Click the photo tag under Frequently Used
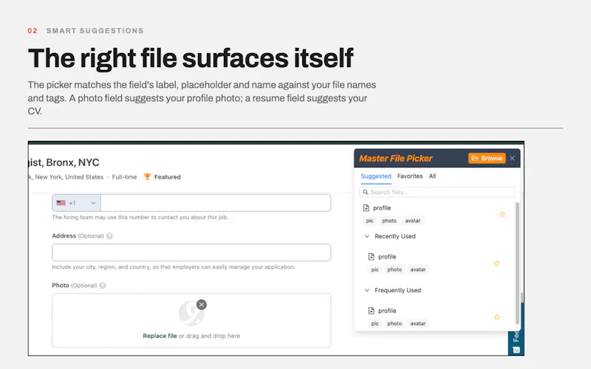Viewport: 591px width, 369px height. 394,323
